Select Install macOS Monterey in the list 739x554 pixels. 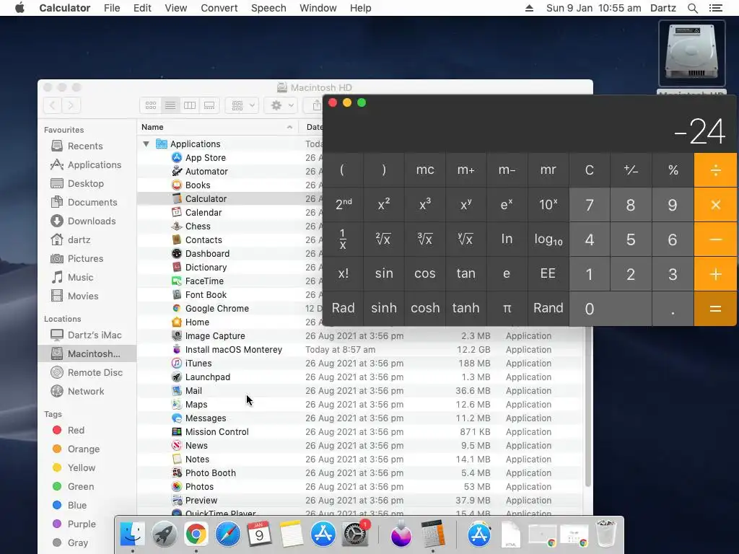tap(360, 350)
